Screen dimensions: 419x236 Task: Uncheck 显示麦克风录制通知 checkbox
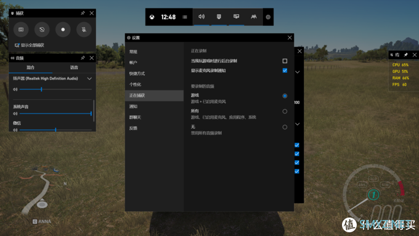click(x=285, y=71)
